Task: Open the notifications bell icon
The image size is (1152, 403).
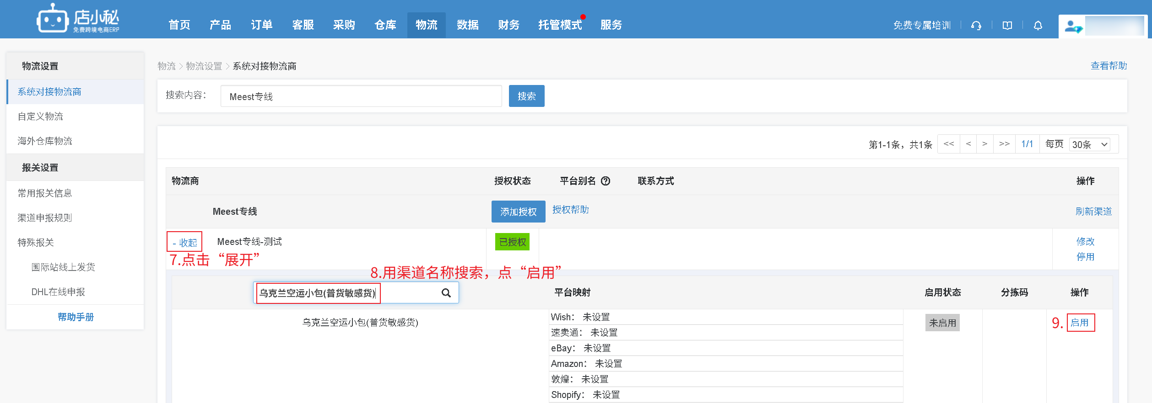Action: tap(1038, 26)
